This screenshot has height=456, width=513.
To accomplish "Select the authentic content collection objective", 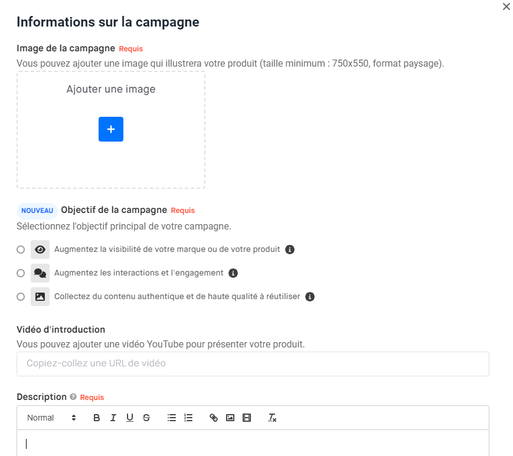I will click(x=21, y=297).
